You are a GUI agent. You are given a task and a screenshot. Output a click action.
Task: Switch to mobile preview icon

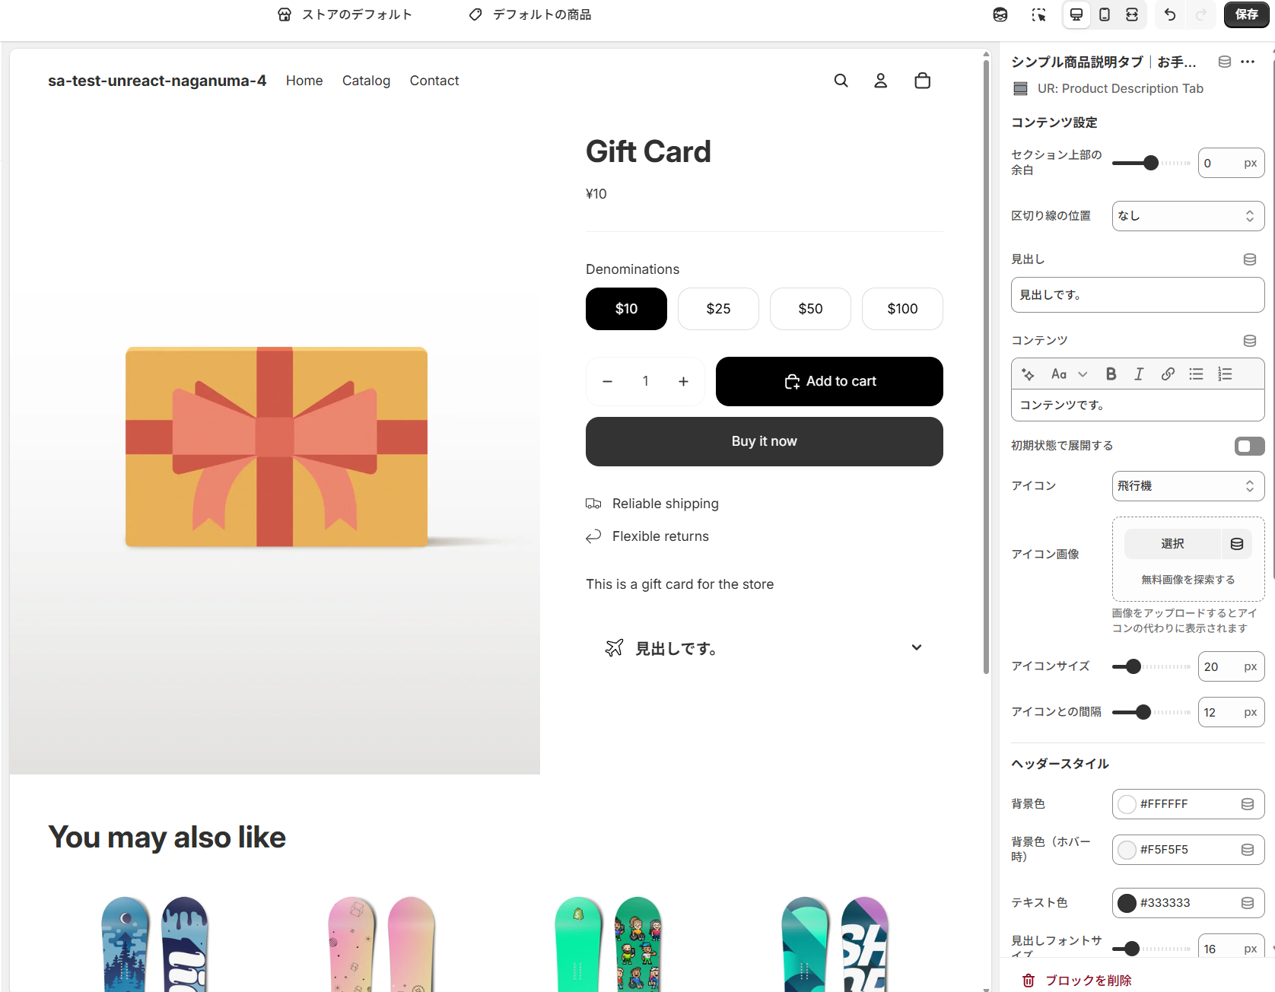(x=1105, y=14)
